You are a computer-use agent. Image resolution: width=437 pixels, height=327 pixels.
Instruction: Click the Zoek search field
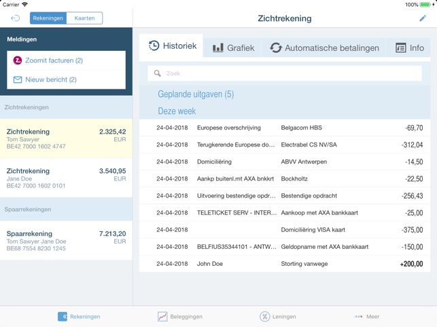click(285, 73)
